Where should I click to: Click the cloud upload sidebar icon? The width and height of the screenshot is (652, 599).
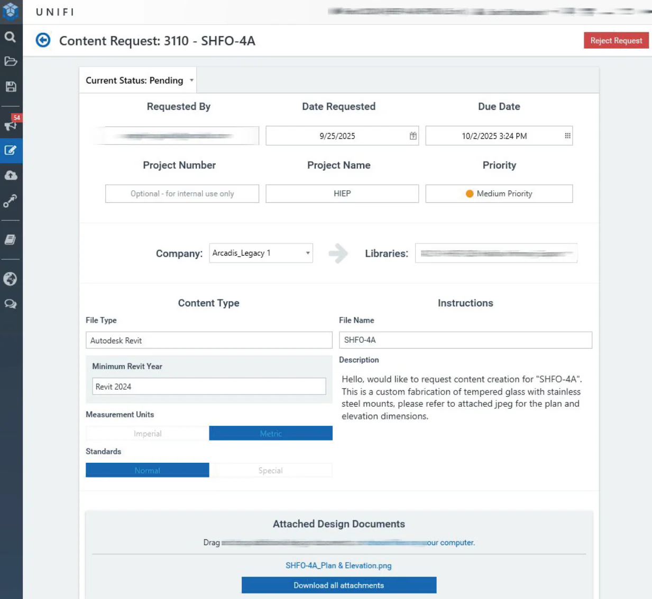(11, 175)
